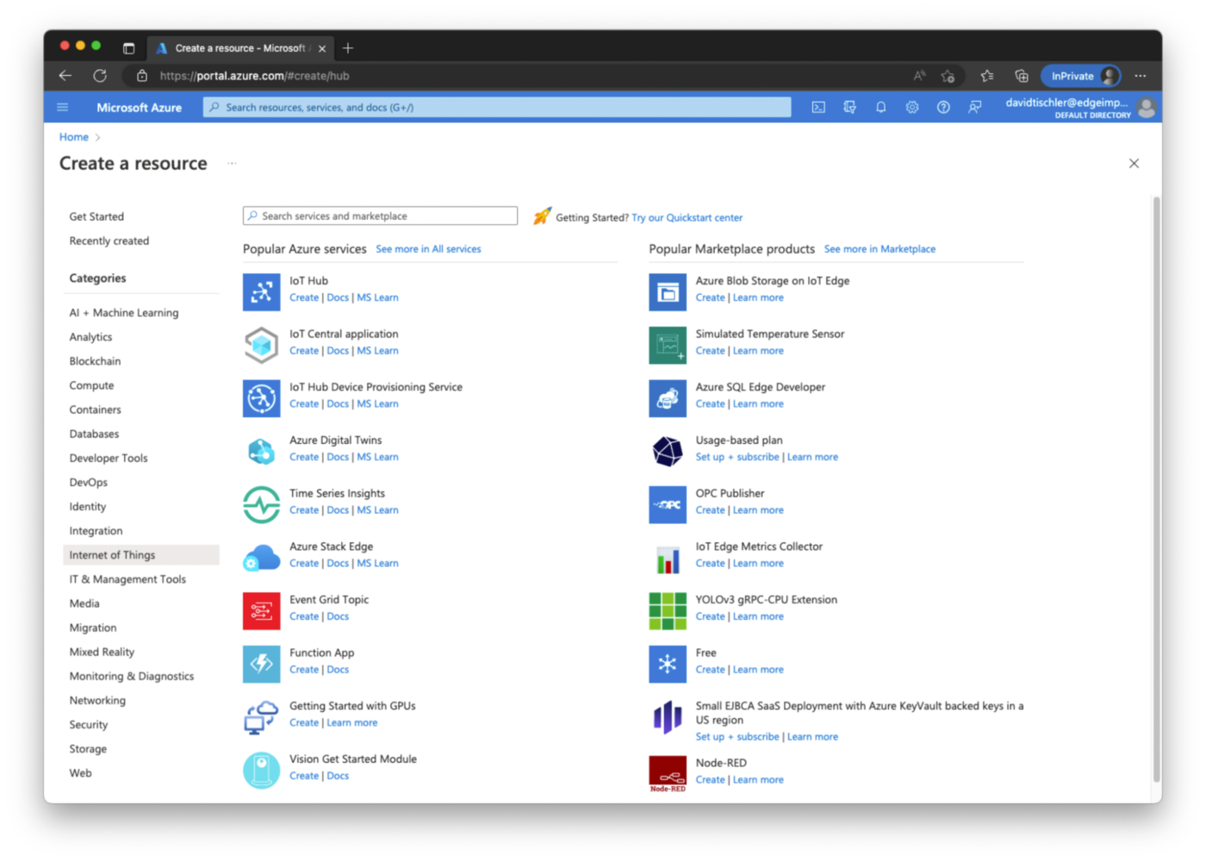The image size is (1206, 862).
Task: Select the OPC Publisher icon
Action: 668,504
